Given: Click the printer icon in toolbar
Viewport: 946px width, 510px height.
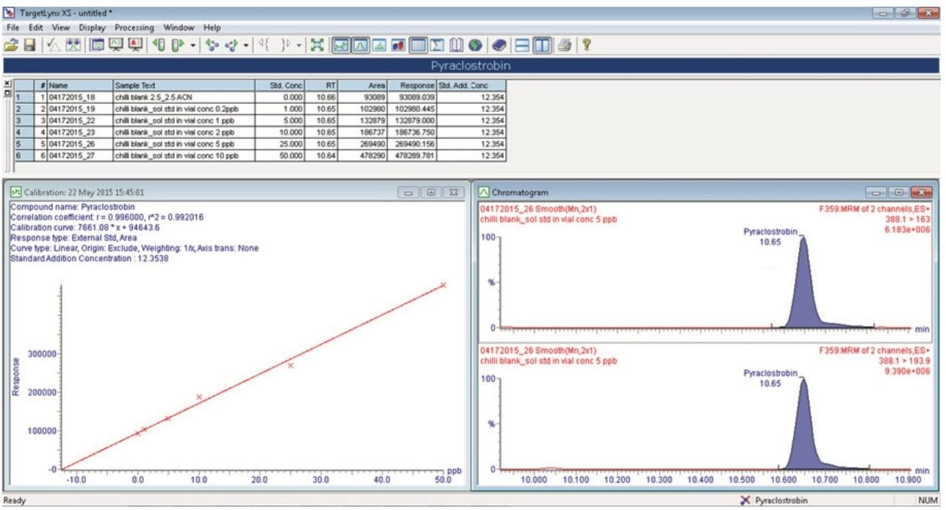Looking at the screenshot, I should coord(564,46).
